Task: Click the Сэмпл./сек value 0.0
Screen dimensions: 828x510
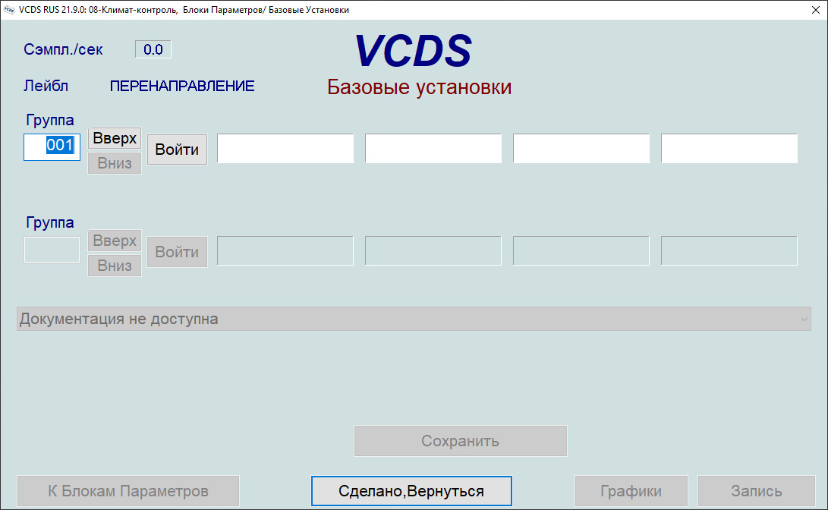Action: tap(153, 49)
